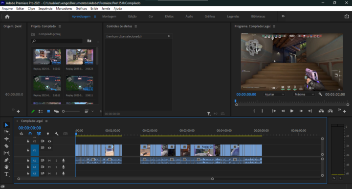
Task: Click the Extract button in program monitor
Action: (330, 111)
